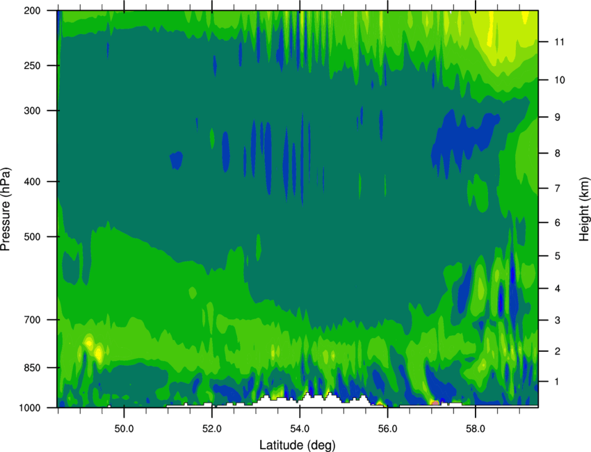Click the 58.0 latitude tick label

pyautogui.click(x=476, y=428)
